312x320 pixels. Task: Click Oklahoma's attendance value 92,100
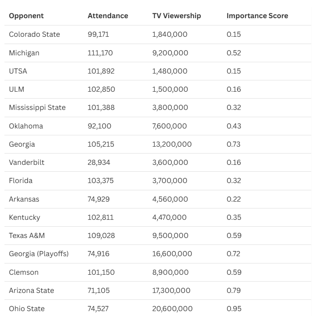pyautogui.click(x=99, y=126)
